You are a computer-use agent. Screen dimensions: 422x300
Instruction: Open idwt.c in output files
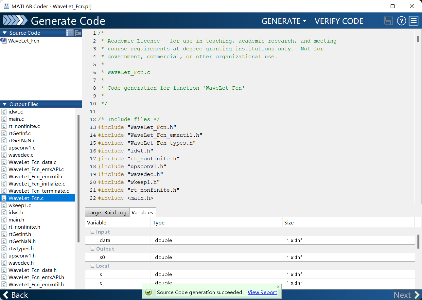coord(16,112)
